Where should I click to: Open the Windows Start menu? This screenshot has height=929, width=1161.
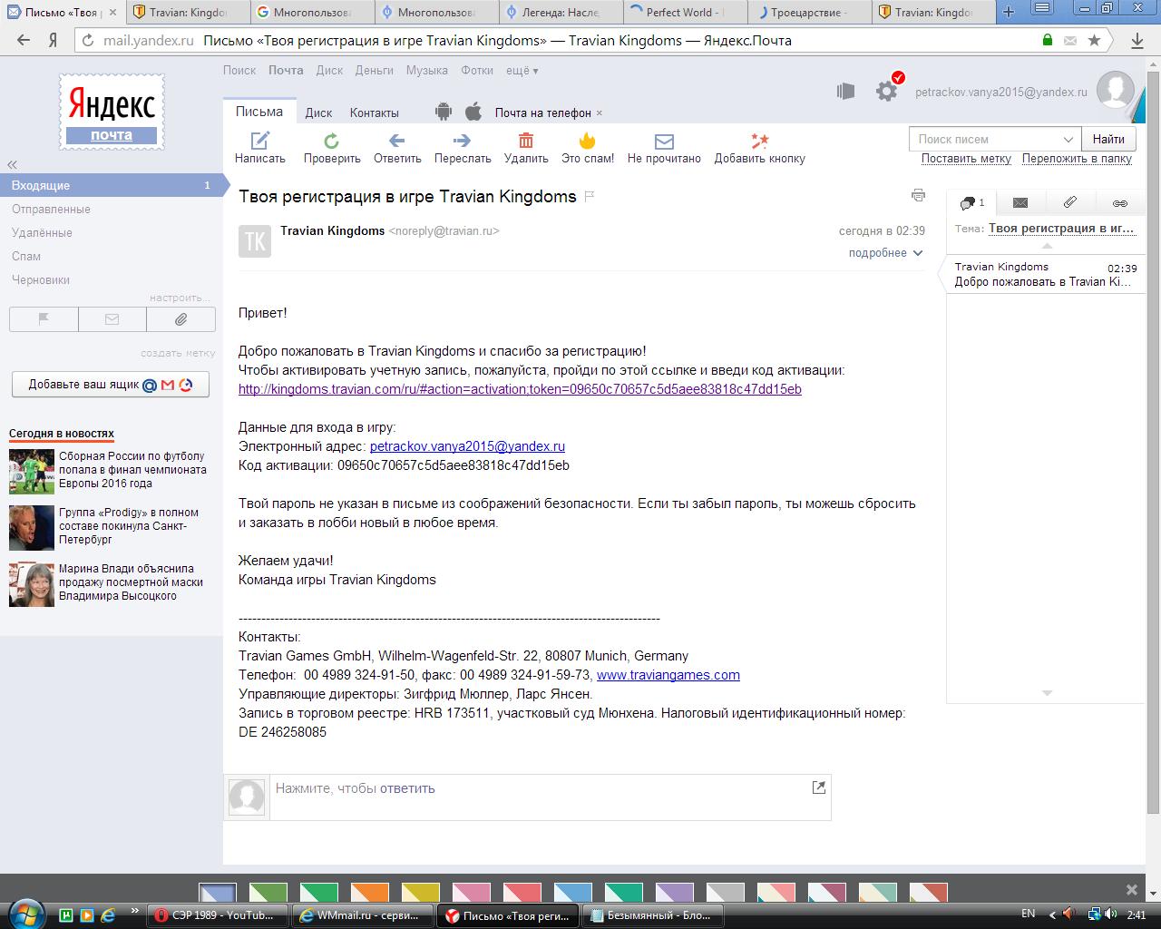click(26, 914)
